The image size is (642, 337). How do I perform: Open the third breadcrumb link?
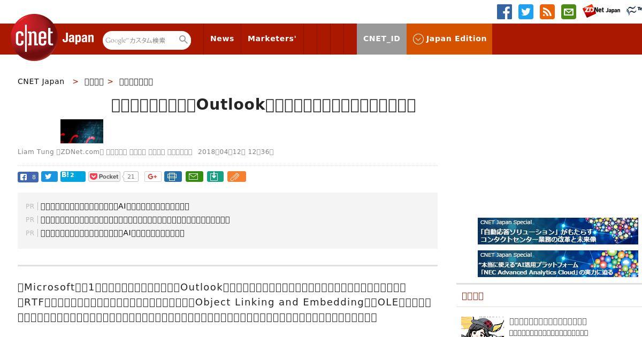[136, 81]
